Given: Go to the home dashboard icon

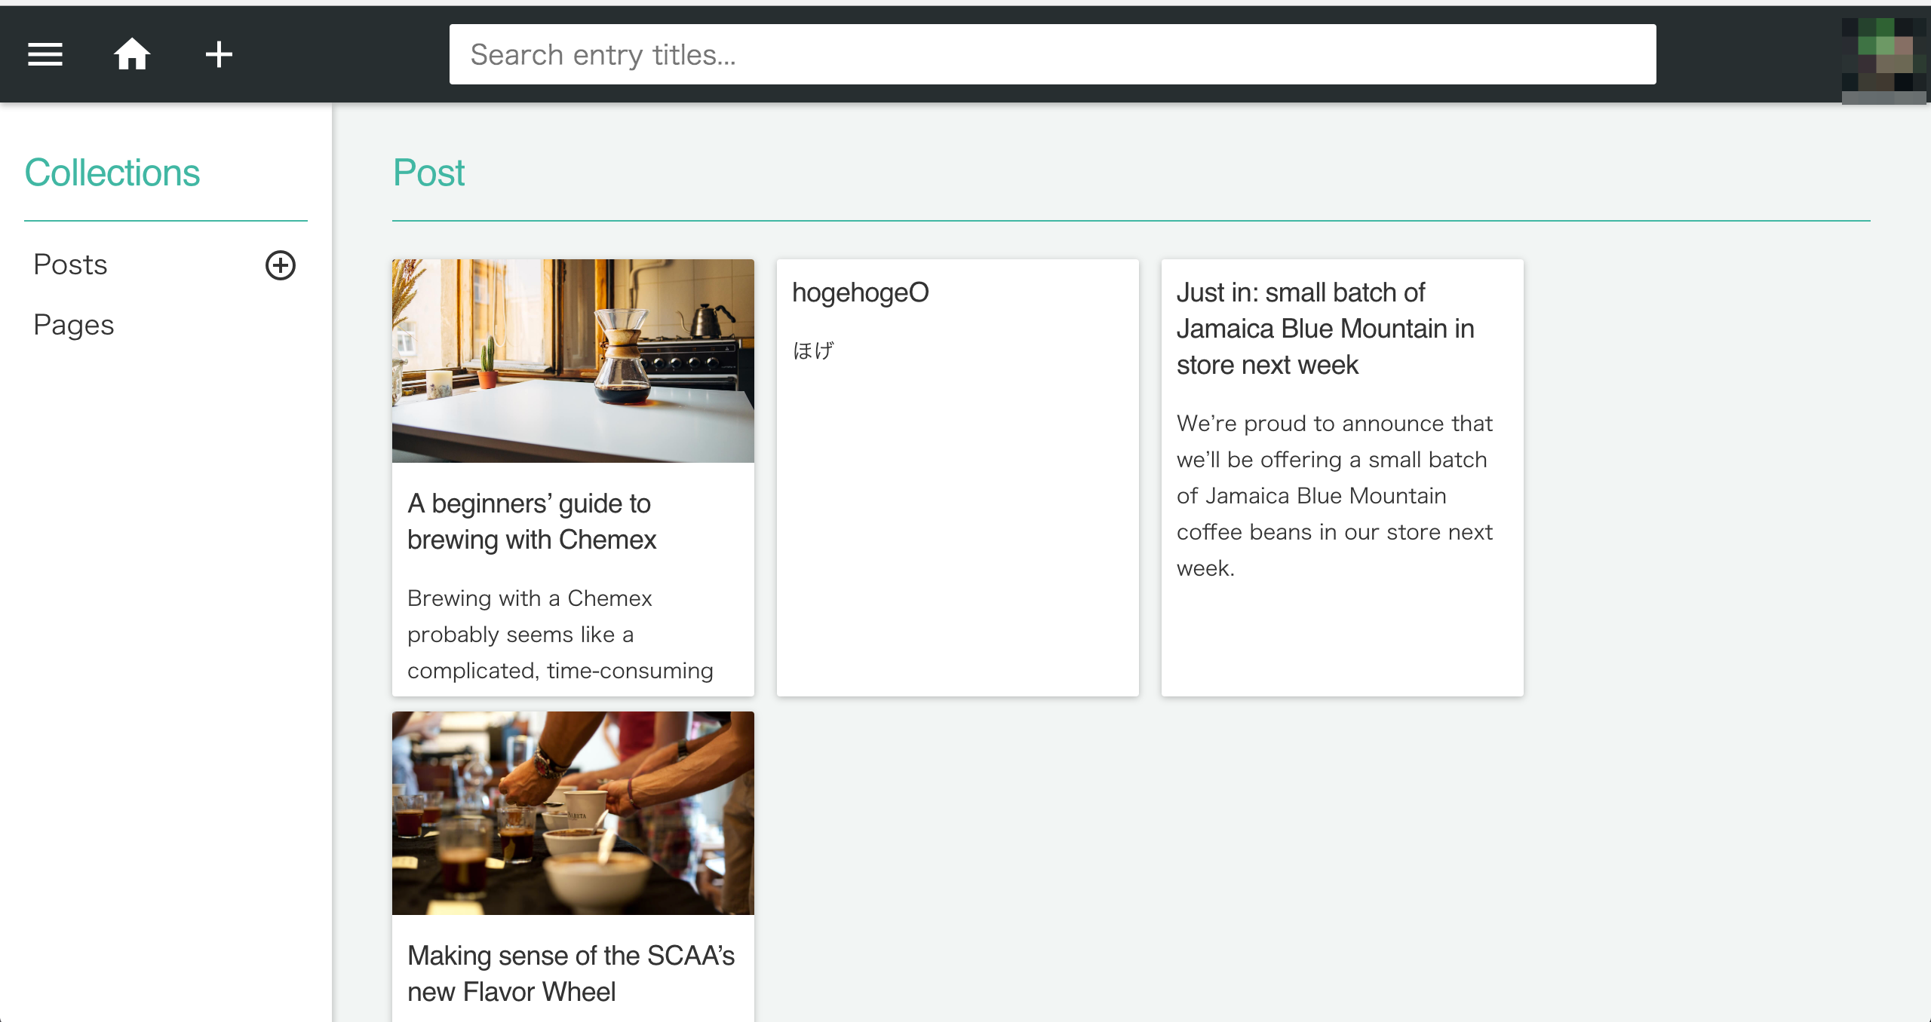Looking at the screenshot, I should coord(132,54).
